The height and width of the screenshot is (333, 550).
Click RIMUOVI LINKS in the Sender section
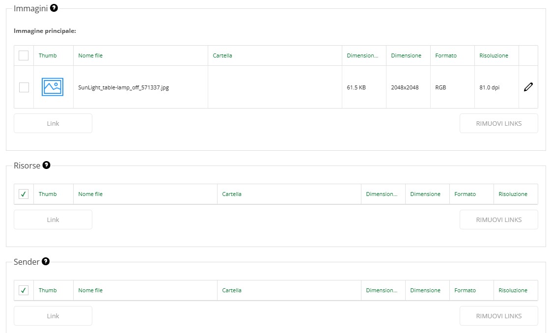click(499, 316)
